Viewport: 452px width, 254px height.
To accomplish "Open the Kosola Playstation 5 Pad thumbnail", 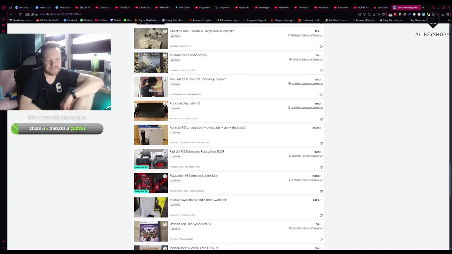I will click(151, 207).
